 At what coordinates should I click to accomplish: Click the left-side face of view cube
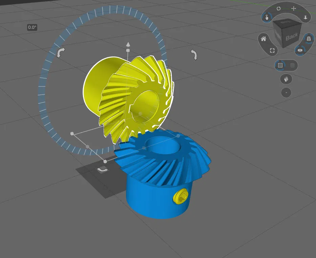[x=278, y=35]
